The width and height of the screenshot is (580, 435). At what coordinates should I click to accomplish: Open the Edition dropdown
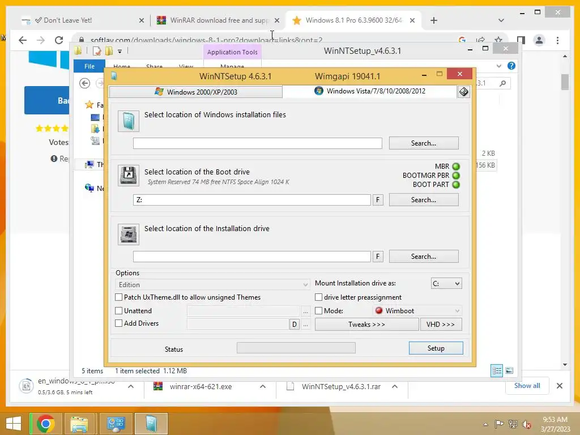coord(212,284)
